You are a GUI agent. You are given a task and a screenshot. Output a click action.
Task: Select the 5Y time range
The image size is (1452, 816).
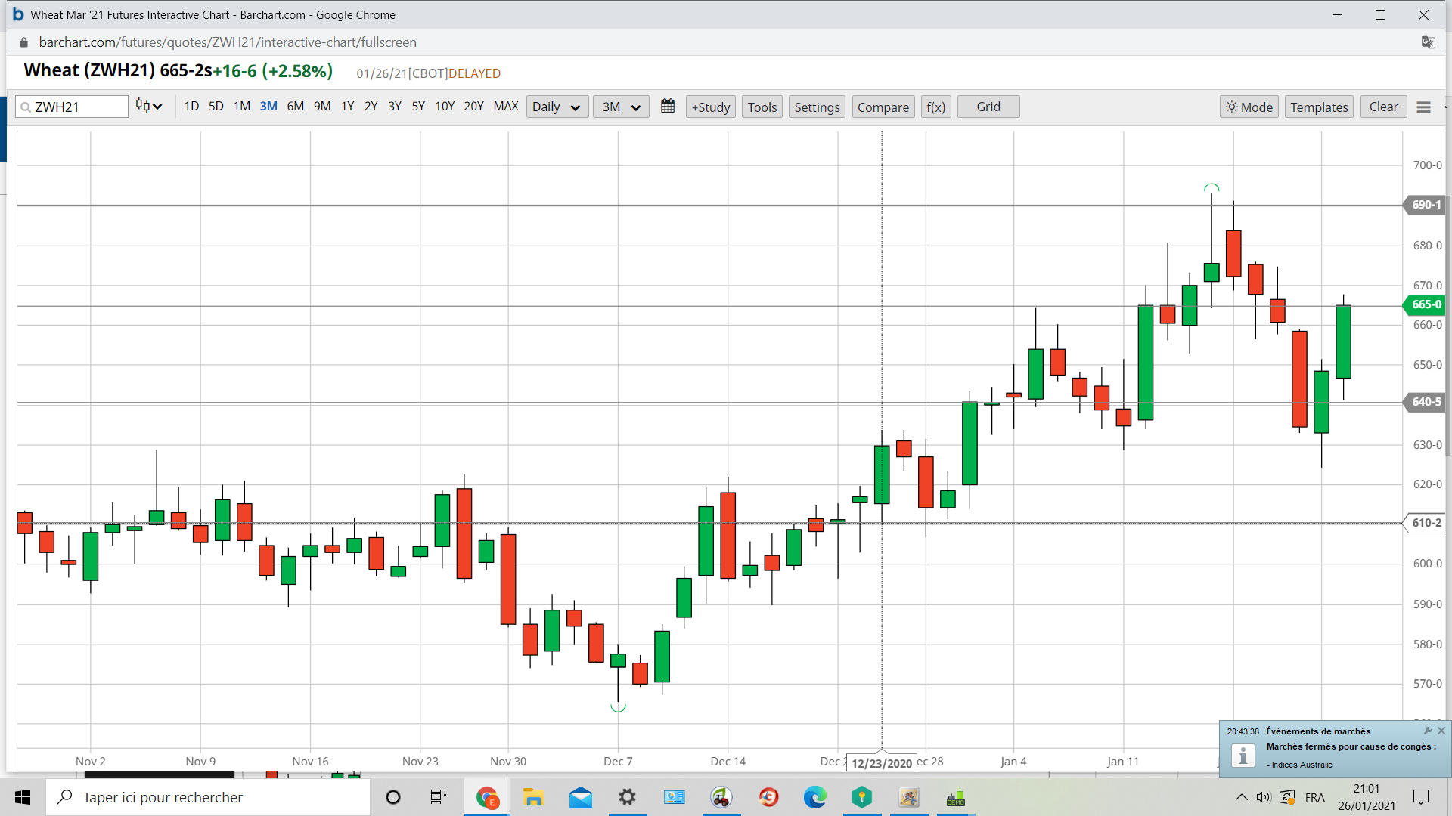point(418,107)
